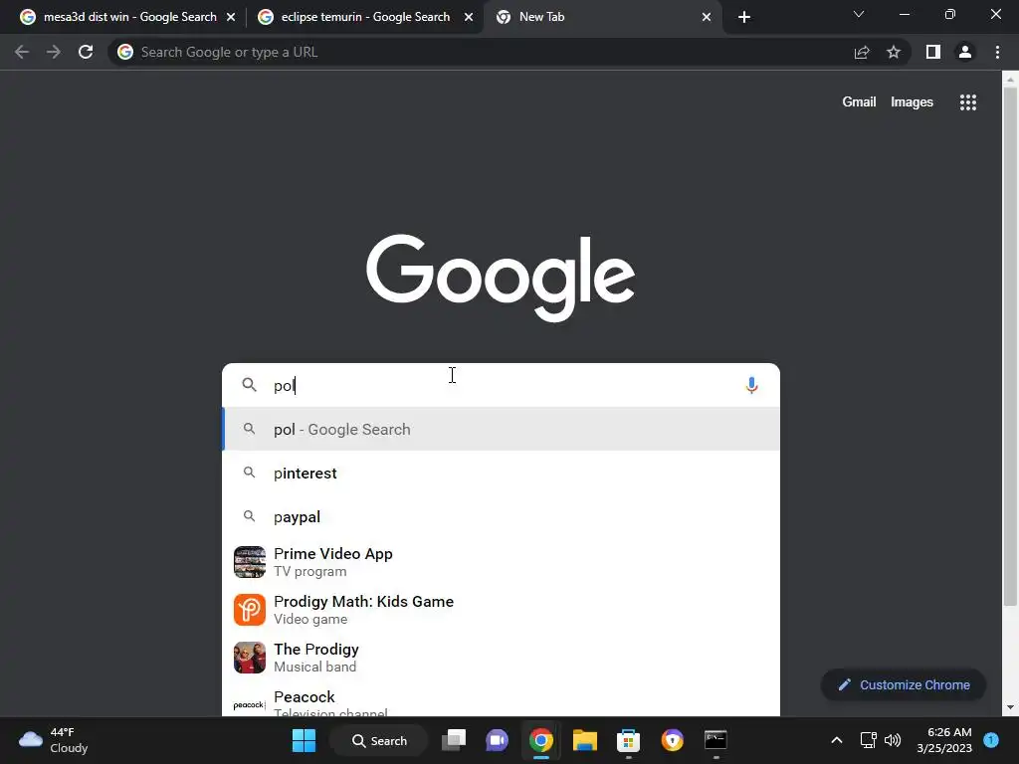Expand the tab search dropdown arrow
This screenshot has height=764, width=1019.
(x=859, y=14)
